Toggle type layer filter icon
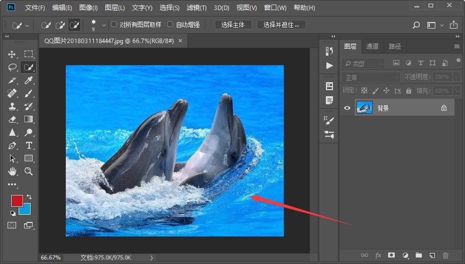The image size is (465, 264). pos(420,63)
